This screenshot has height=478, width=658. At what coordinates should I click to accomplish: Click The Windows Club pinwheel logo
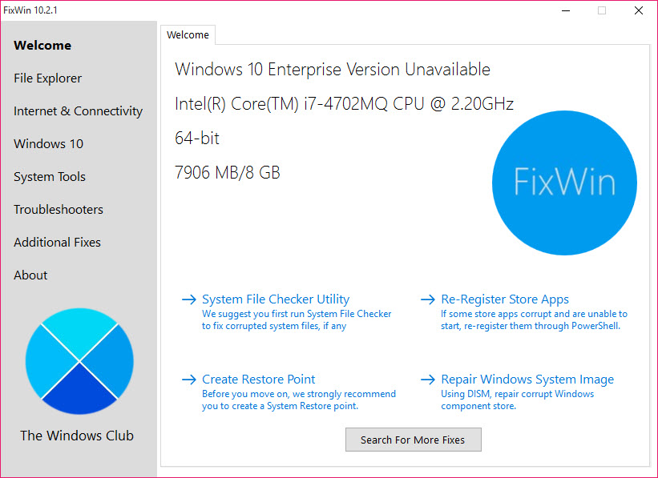[79, 361]
